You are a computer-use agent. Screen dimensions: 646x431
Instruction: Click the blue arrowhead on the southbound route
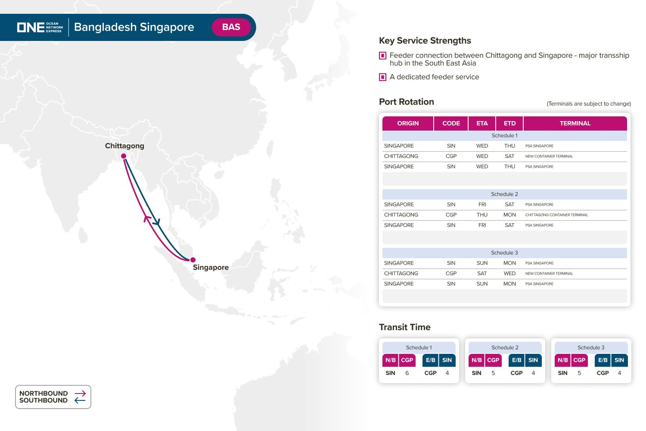[157, 222]
